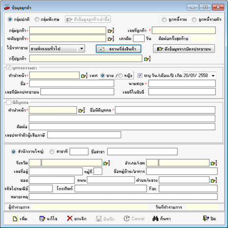Screen dimensions: 228x228
Task: Click the เลขที่บัตรประชาชน input field
Action: coord(77,92)
